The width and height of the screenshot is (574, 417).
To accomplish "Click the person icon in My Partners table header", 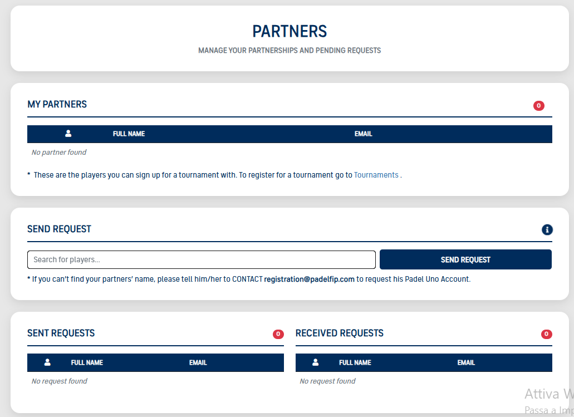I will pos(68,134).
